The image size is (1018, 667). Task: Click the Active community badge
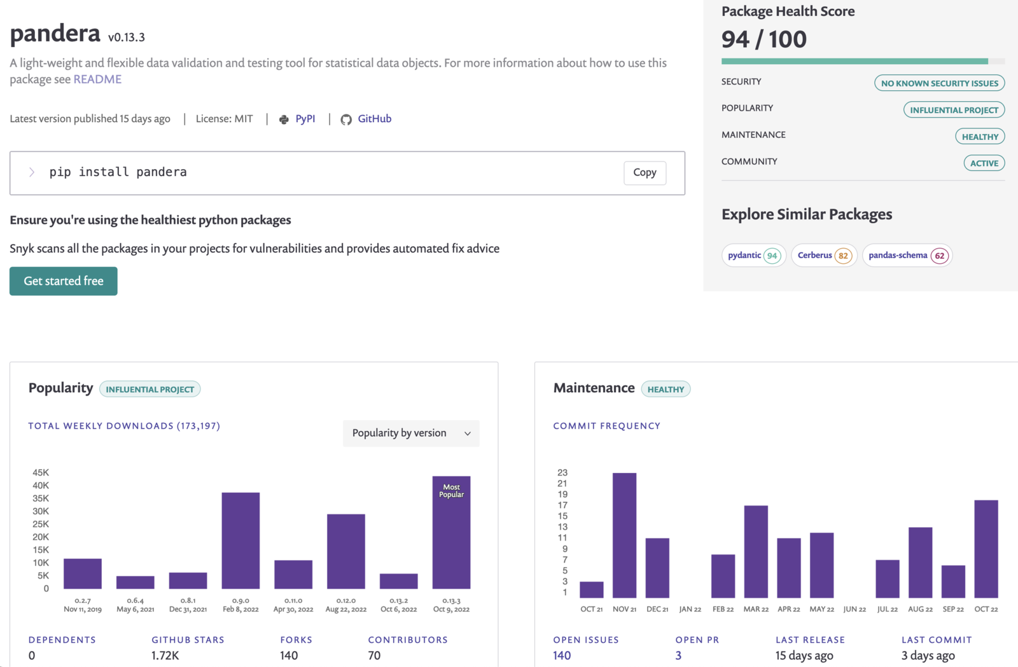[984, 163]
